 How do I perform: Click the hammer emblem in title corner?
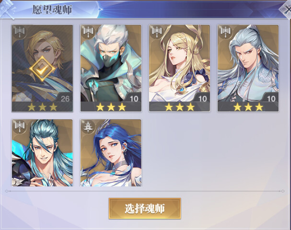(8, 10)
